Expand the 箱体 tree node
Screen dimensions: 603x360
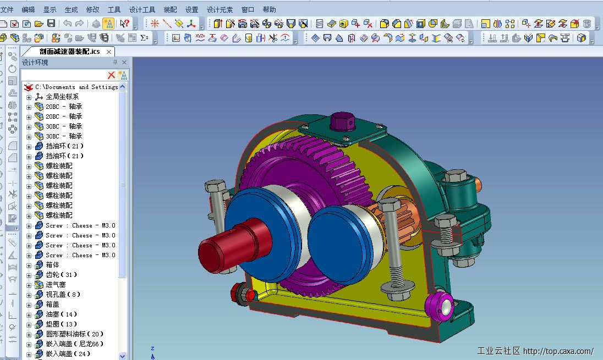tap(29, 265)
